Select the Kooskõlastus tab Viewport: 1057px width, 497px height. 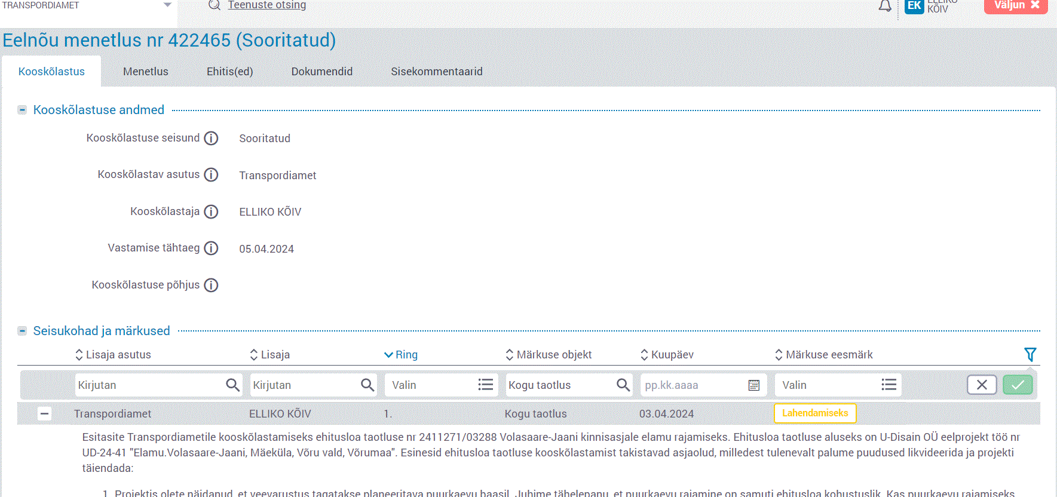click(x=51, y=72)
